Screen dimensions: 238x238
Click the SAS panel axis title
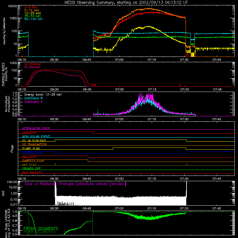coord(3,193)
